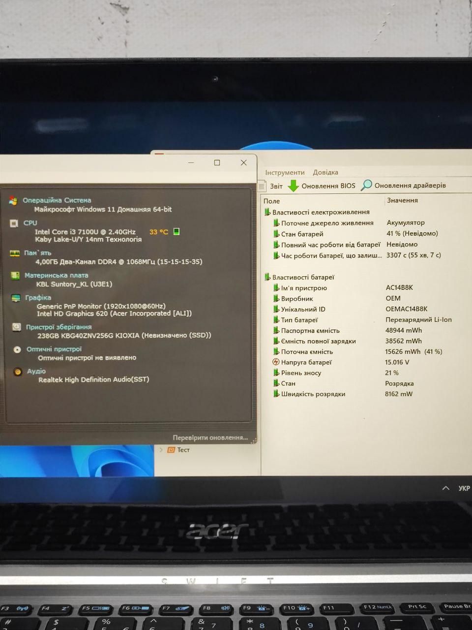The height and width of the screenshot is (630, 472).
Task: Click the Realtek High Definition Audio(SST) text
Action: tap(94, 379)
